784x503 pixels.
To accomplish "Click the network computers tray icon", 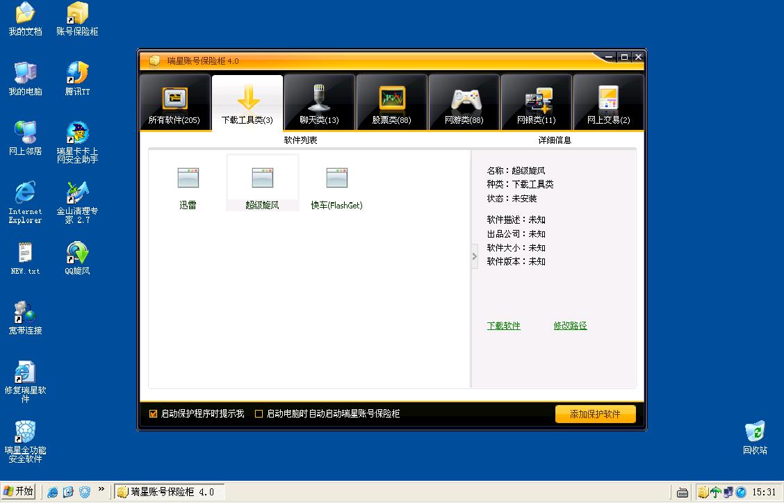I will coord(728,493).
